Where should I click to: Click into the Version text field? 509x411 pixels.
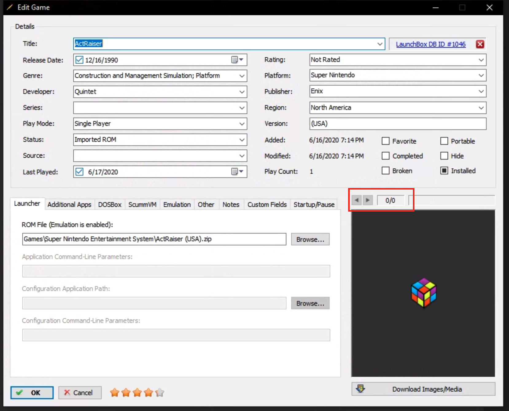[x=398, y=124]
